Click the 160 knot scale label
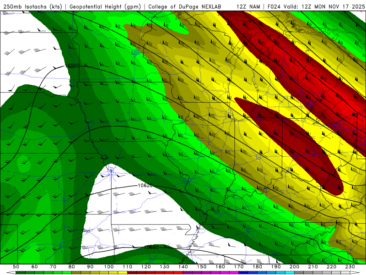 220,267
